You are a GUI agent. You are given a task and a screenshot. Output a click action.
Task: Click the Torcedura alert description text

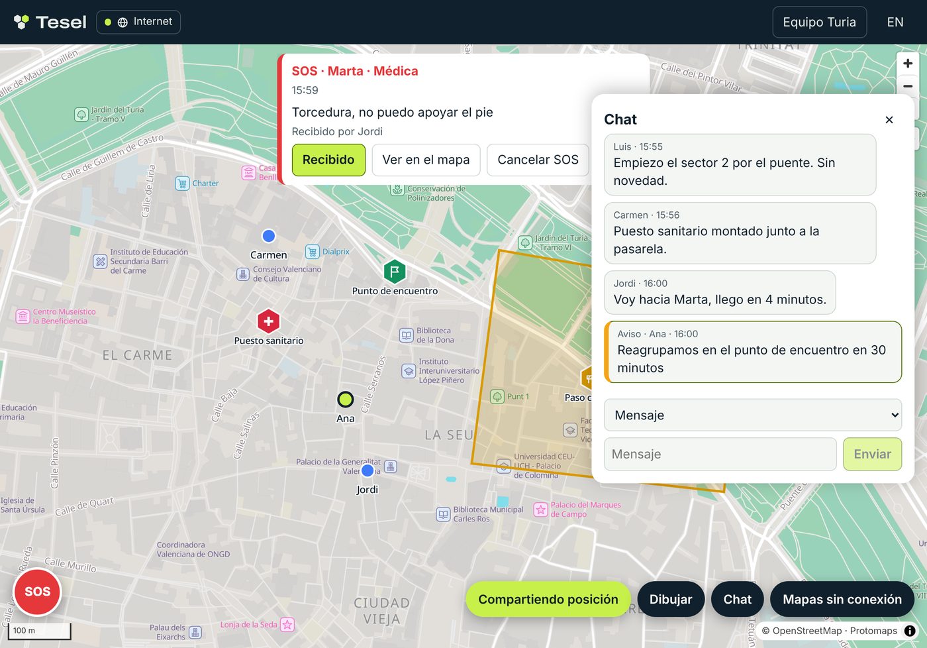pyautogui.click(x=392, y=113)
